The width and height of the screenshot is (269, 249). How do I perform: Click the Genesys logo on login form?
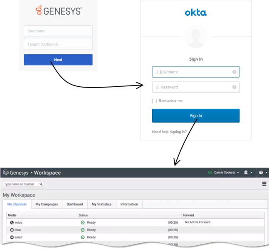click(x=59, y=11)
